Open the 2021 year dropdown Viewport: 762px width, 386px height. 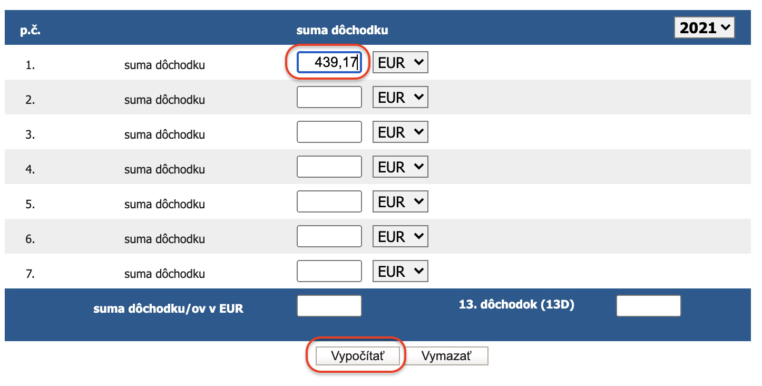(705, 27)
